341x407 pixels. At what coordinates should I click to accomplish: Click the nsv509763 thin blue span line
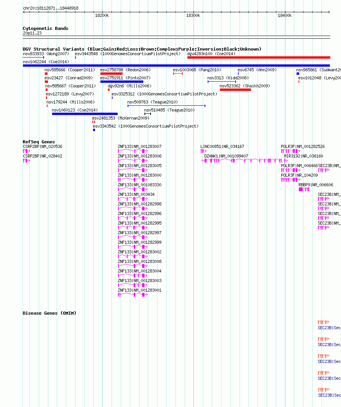pyautogui.click(x=166, y=106)
